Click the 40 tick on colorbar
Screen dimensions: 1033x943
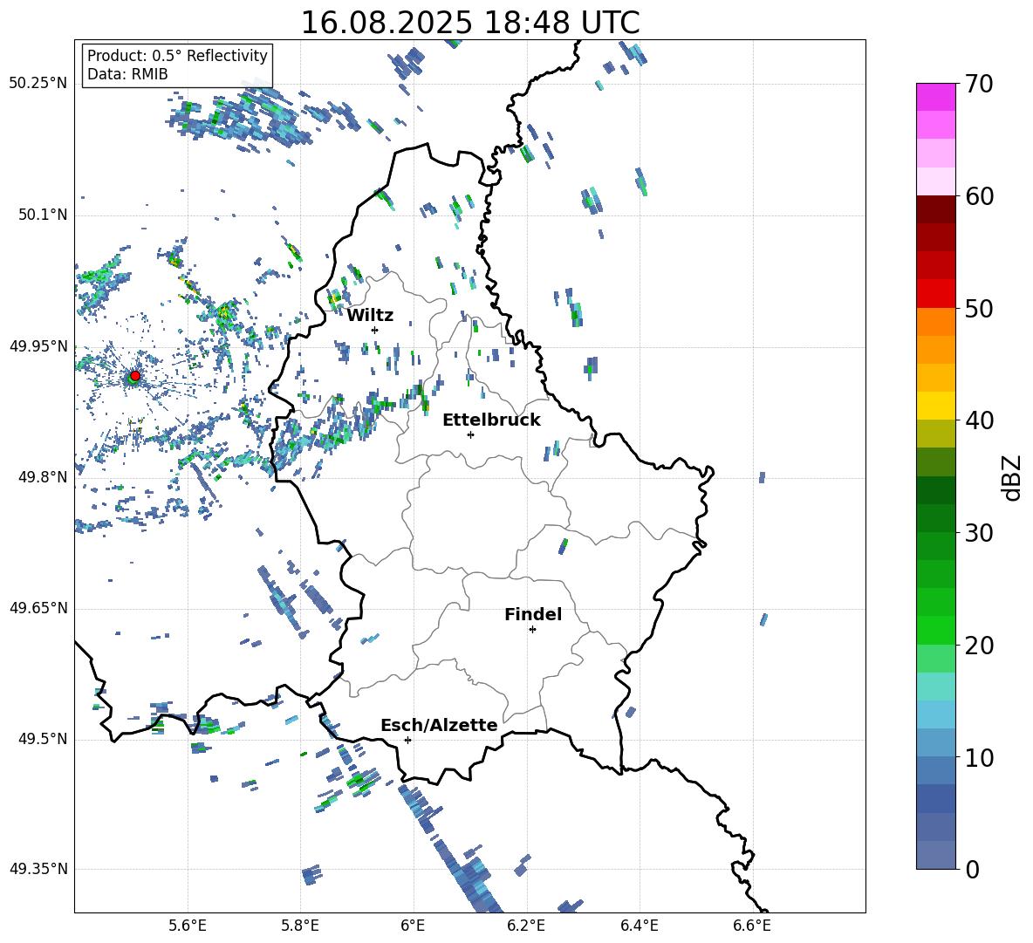(x=979, y=420)
